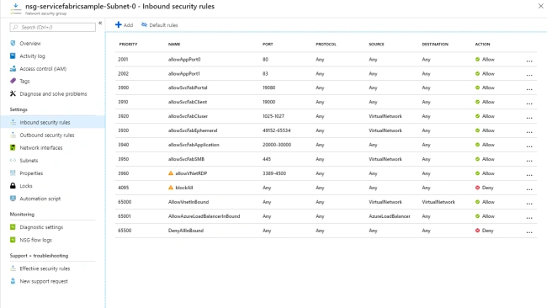Screen dimensions: 547x308
Task: Open the ellipsis menu for allowVNetRDP
Action: pyautogui.click(x=529, y=175)
